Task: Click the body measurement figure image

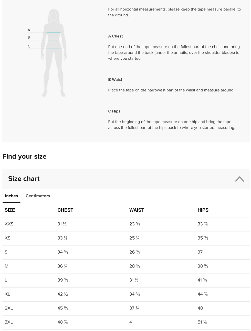Action: pyautogui.click(x=48, y=53)
